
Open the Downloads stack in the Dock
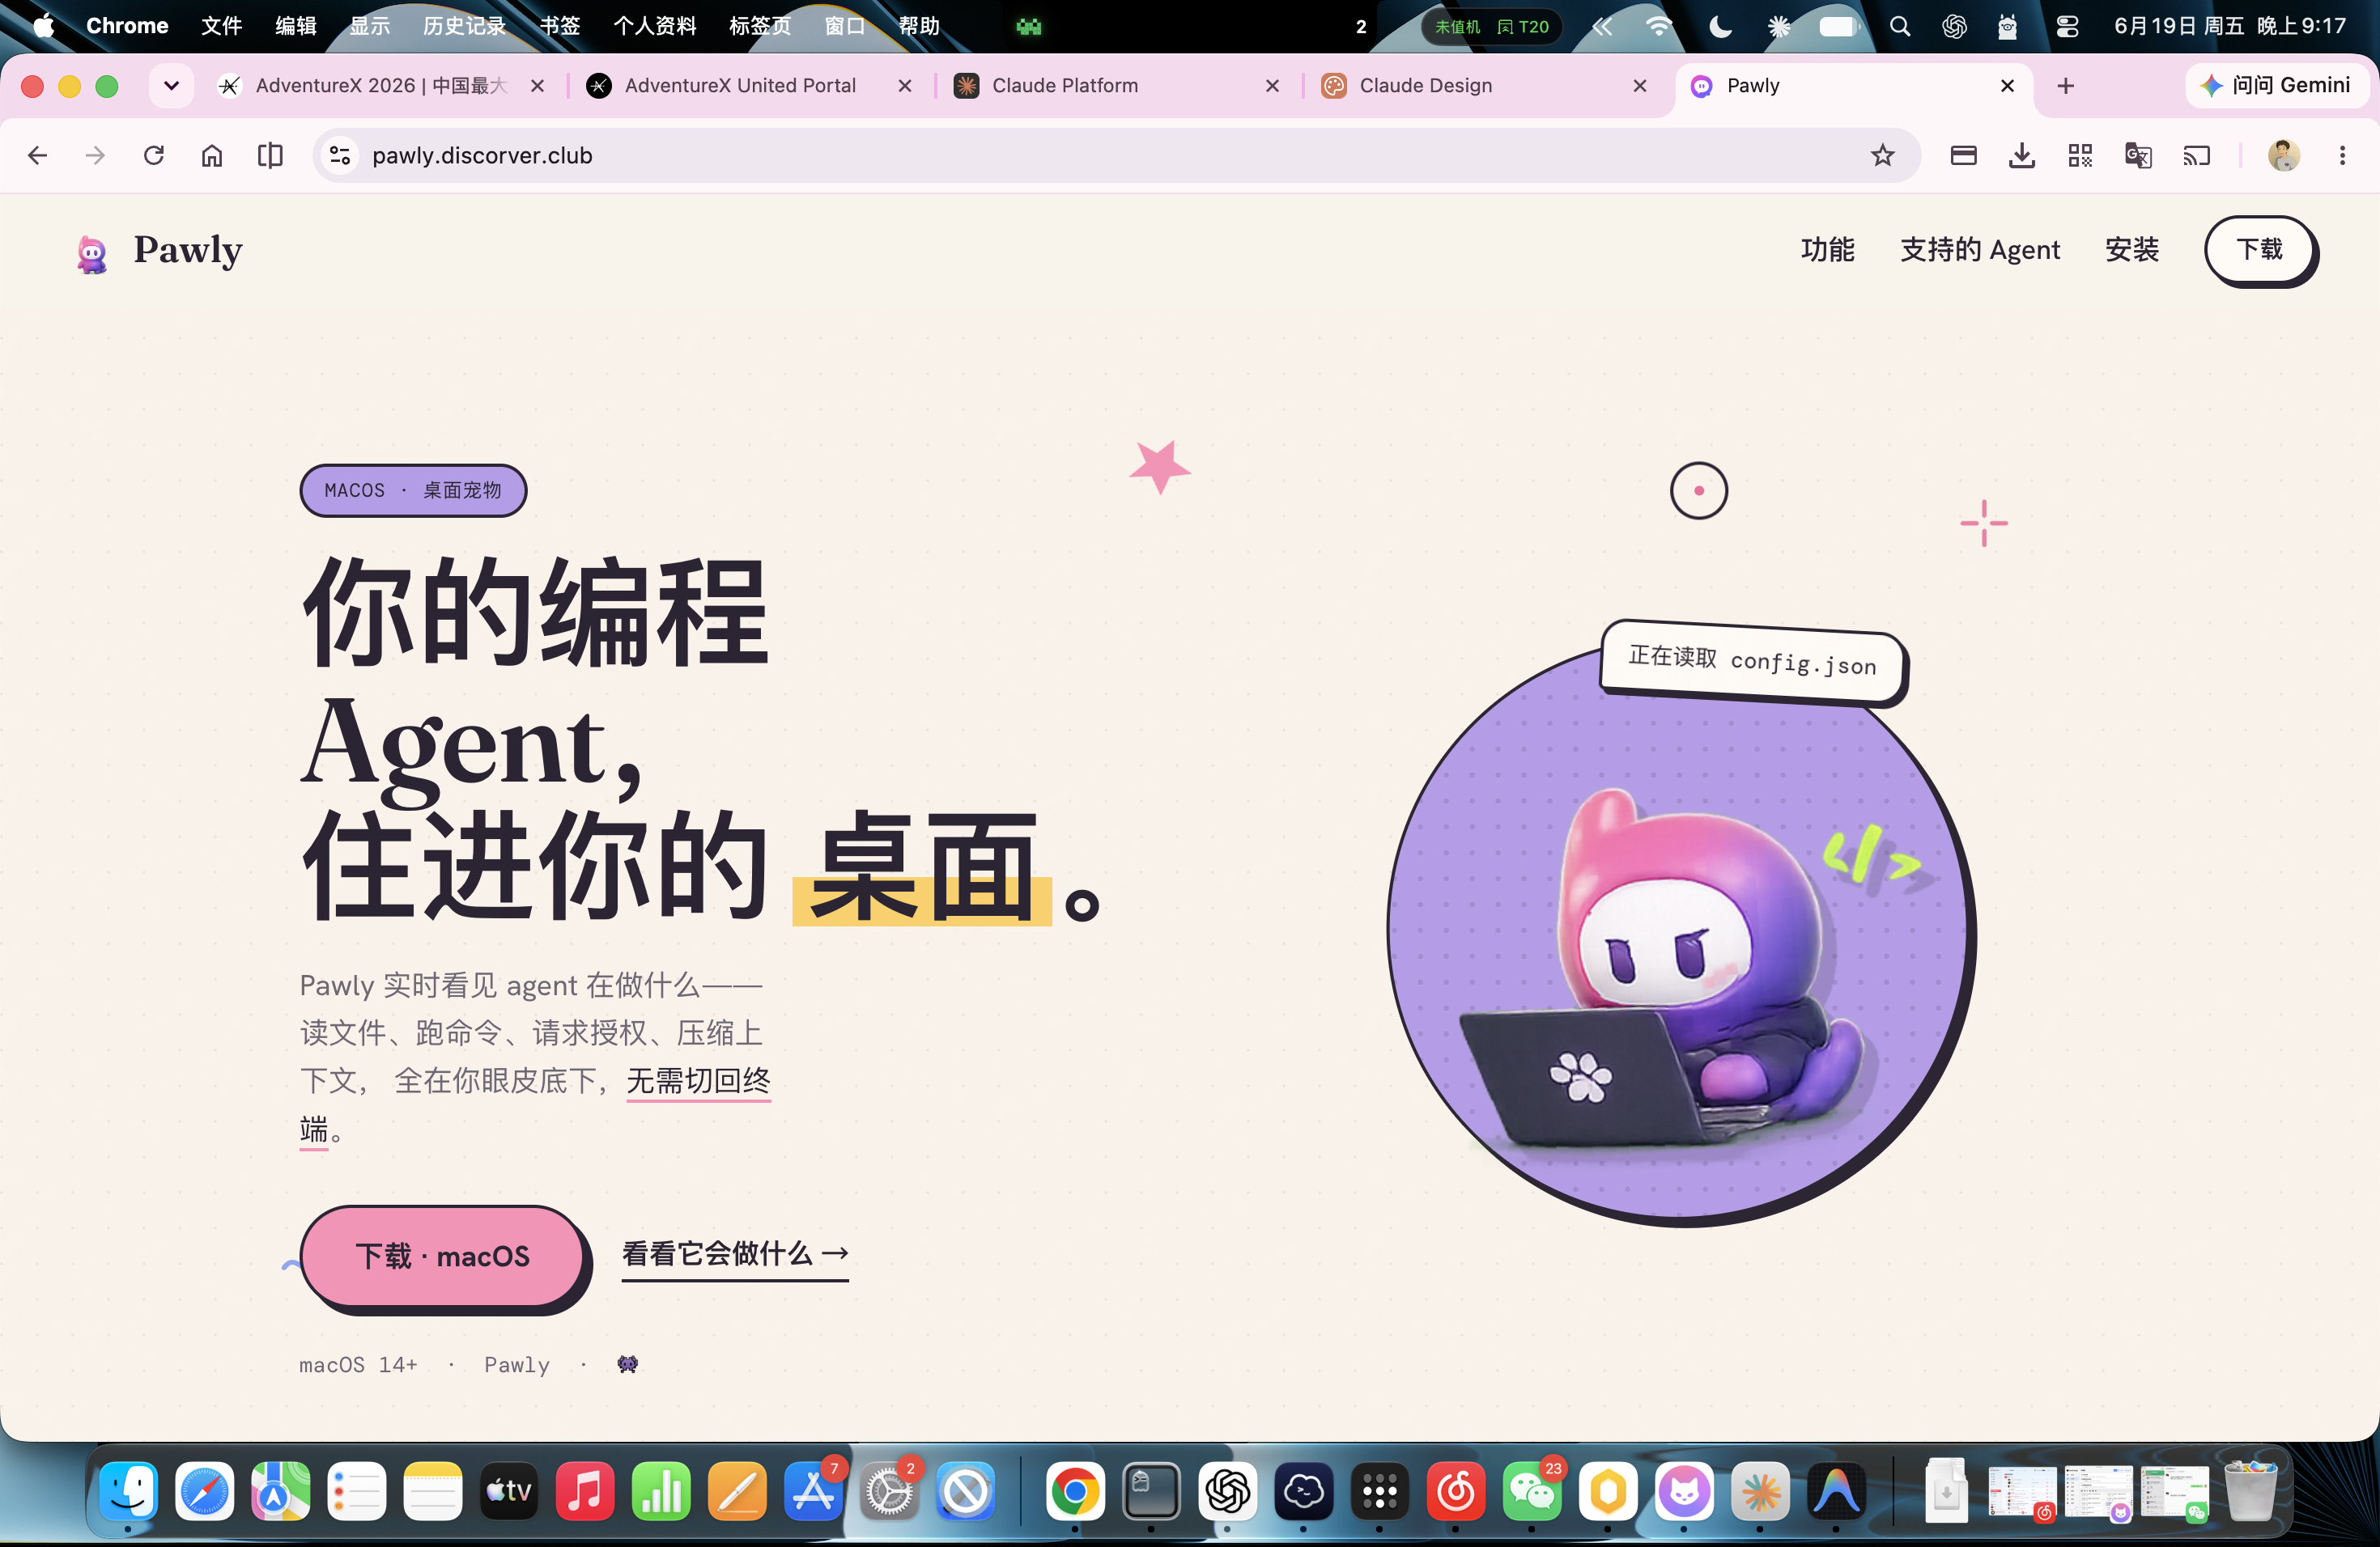tap(1946, 1492)
